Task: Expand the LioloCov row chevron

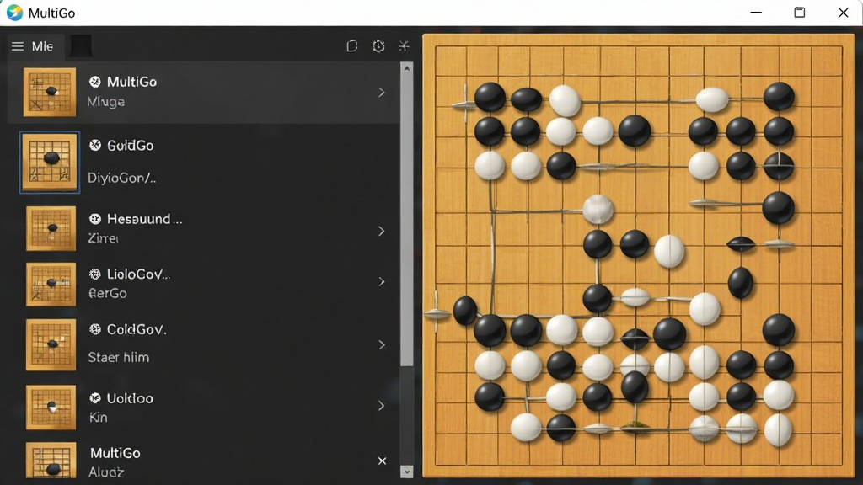Action: [382, 281]
